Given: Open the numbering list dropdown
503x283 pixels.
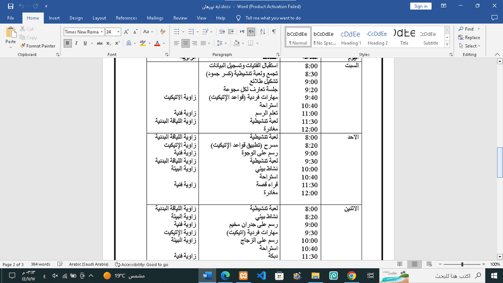Looking at the screenshot, I should 197,31.
